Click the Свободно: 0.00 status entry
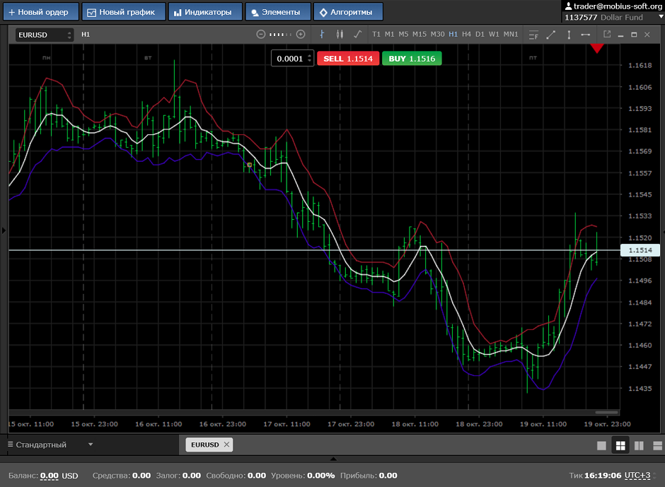665x487 pixels. tap(236, 476)
